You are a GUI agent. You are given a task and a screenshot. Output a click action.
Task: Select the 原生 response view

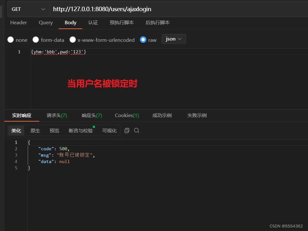click(35, 130)
